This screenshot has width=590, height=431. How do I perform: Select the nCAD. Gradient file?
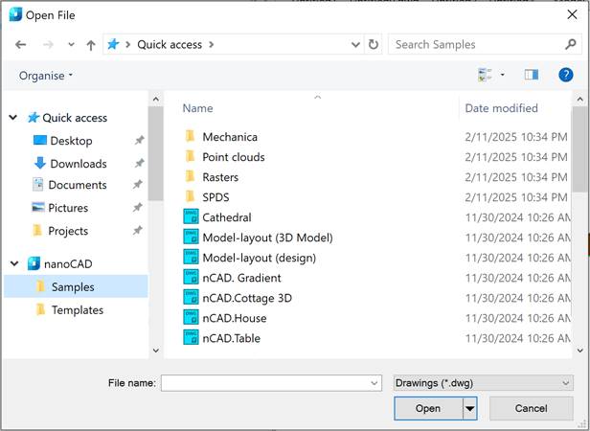coord(241,278)
